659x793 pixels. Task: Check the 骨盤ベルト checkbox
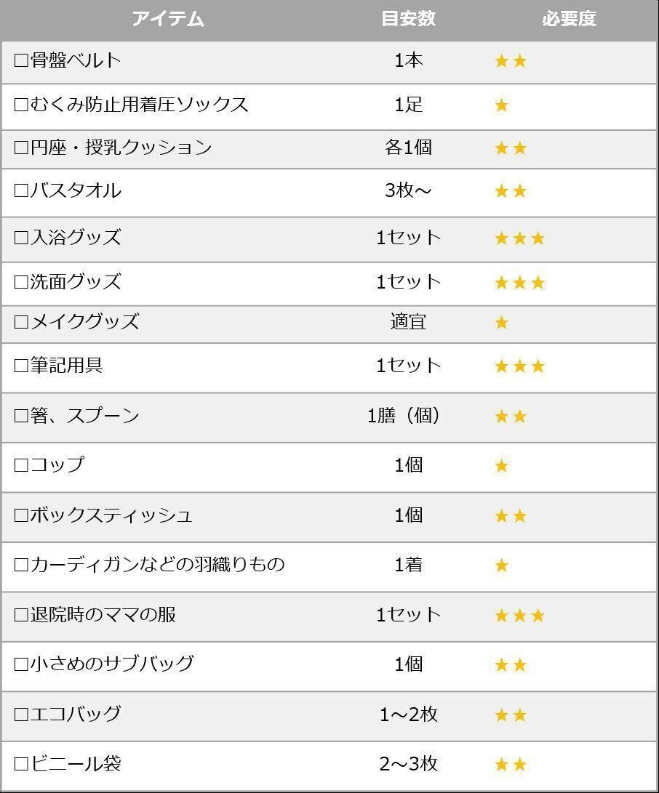coord(21,60)
